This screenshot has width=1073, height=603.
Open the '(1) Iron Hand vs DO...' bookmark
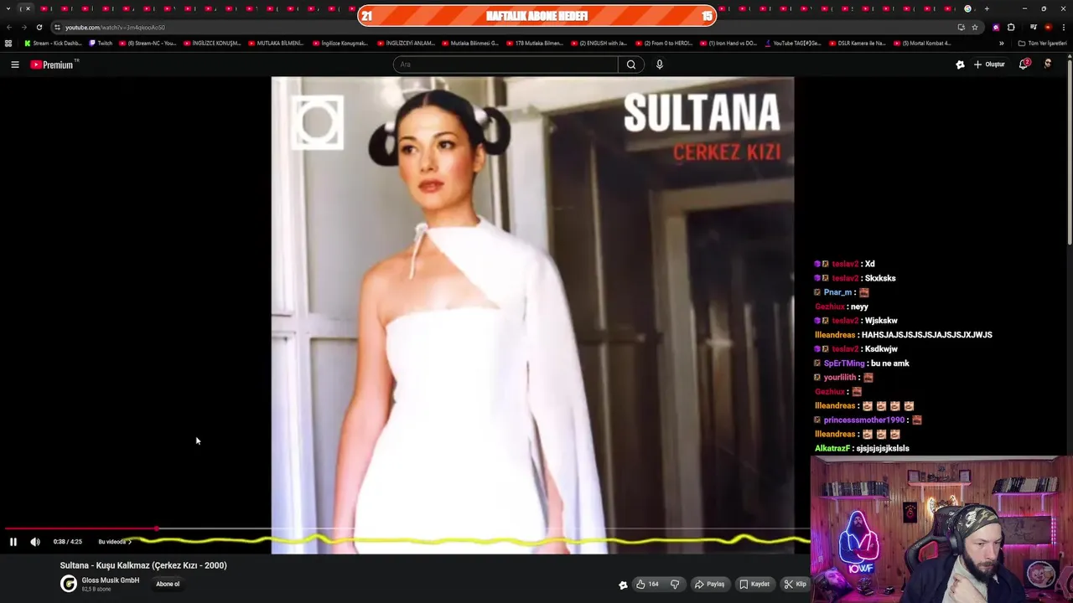pos(728,43)
